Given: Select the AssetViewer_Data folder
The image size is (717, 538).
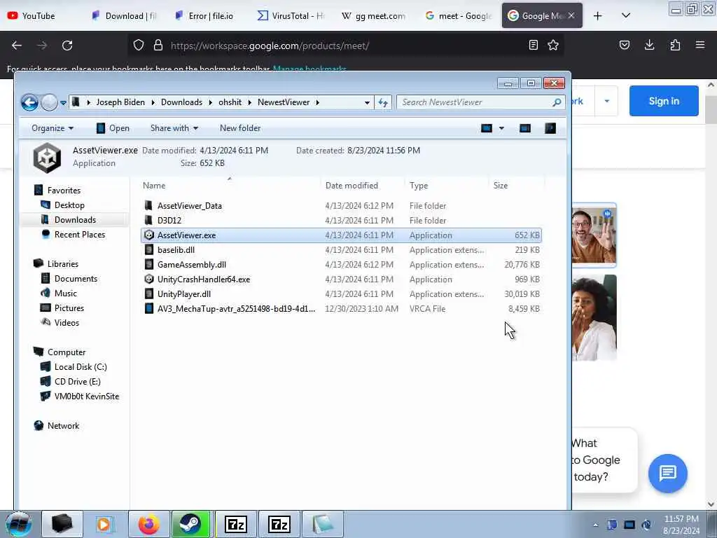Looking at the screenshot, I should [342, 206].
